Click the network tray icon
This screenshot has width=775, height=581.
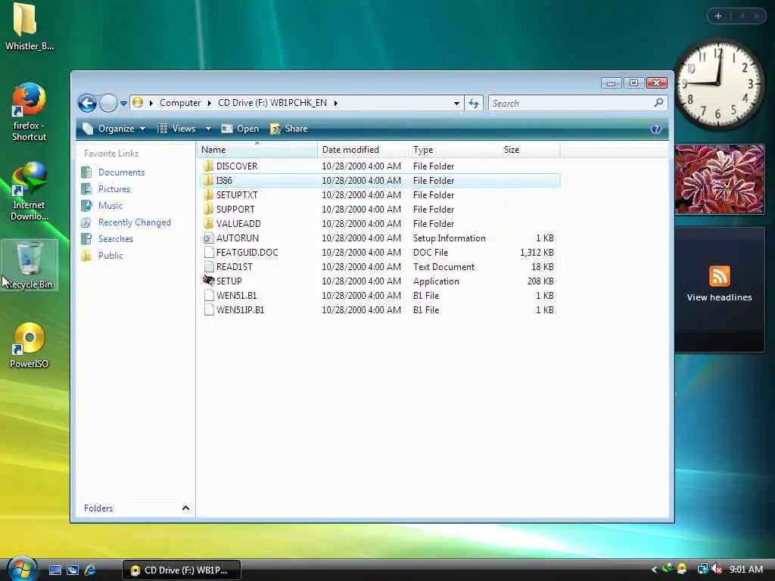tap(702, 569)
